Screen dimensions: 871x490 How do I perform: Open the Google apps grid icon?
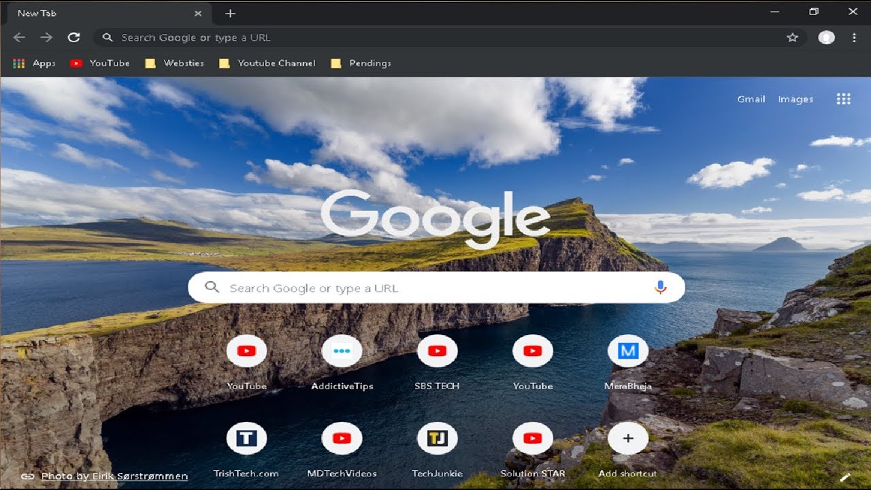(843, 99)
